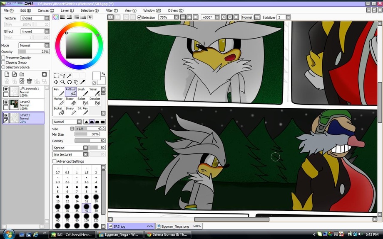The height and width of the screenshot is (239, 383).
Task: Select the Ink Pen tool
Action: (83, 111)
